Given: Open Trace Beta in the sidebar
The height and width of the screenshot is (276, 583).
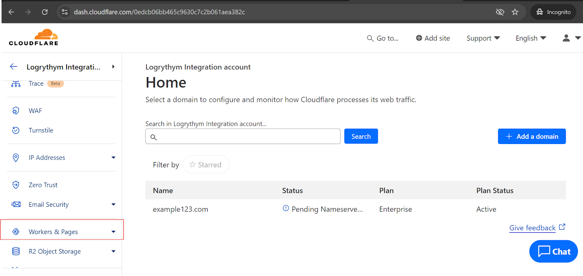Looking at the screenshot, I should pyautogui.click(x=36, y=83).
